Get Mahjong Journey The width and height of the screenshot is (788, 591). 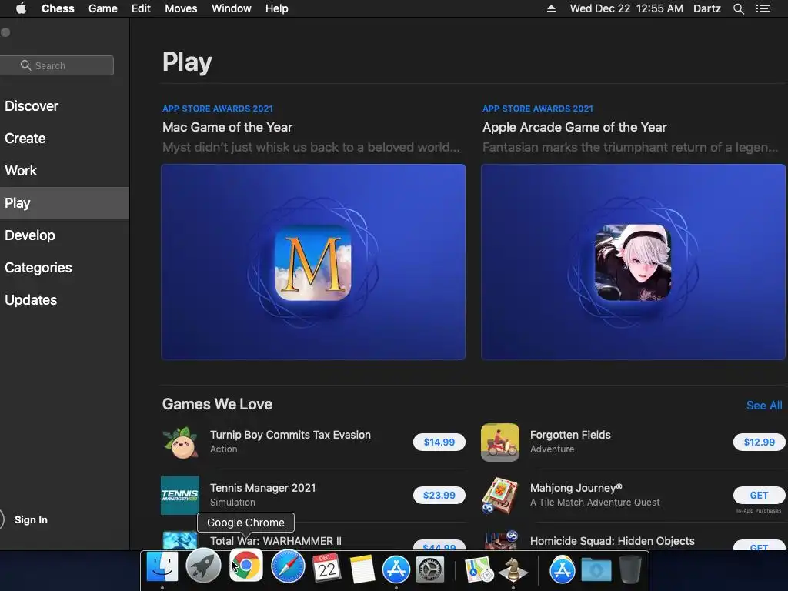coord(759,496)
